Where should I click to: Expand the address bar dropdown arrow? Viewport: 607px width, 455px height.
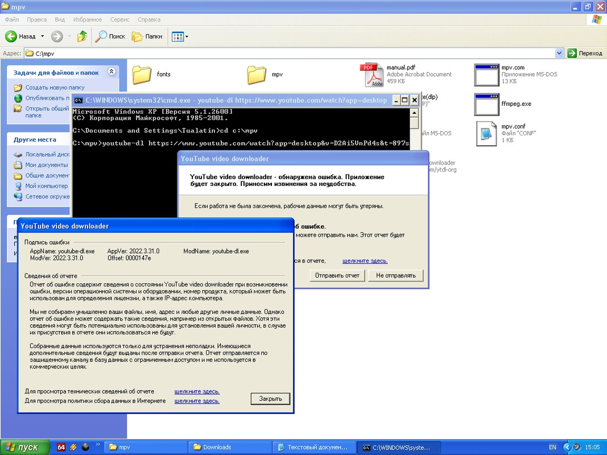click(x=559, y=53)
